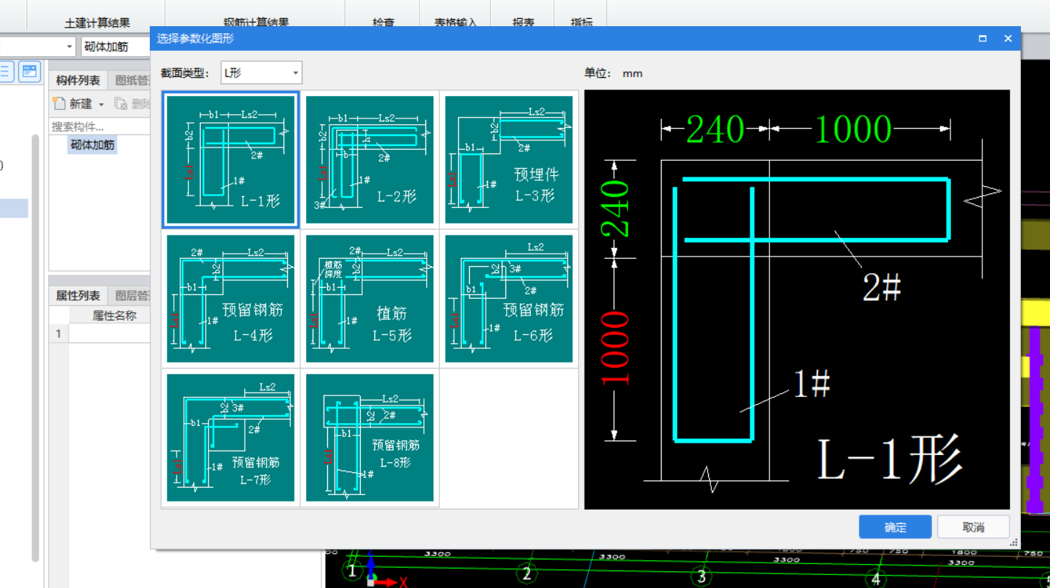Open the 砌体加筋 component type dropdown
This screenshot has height=588, width=1050.
tap(116, 47)
